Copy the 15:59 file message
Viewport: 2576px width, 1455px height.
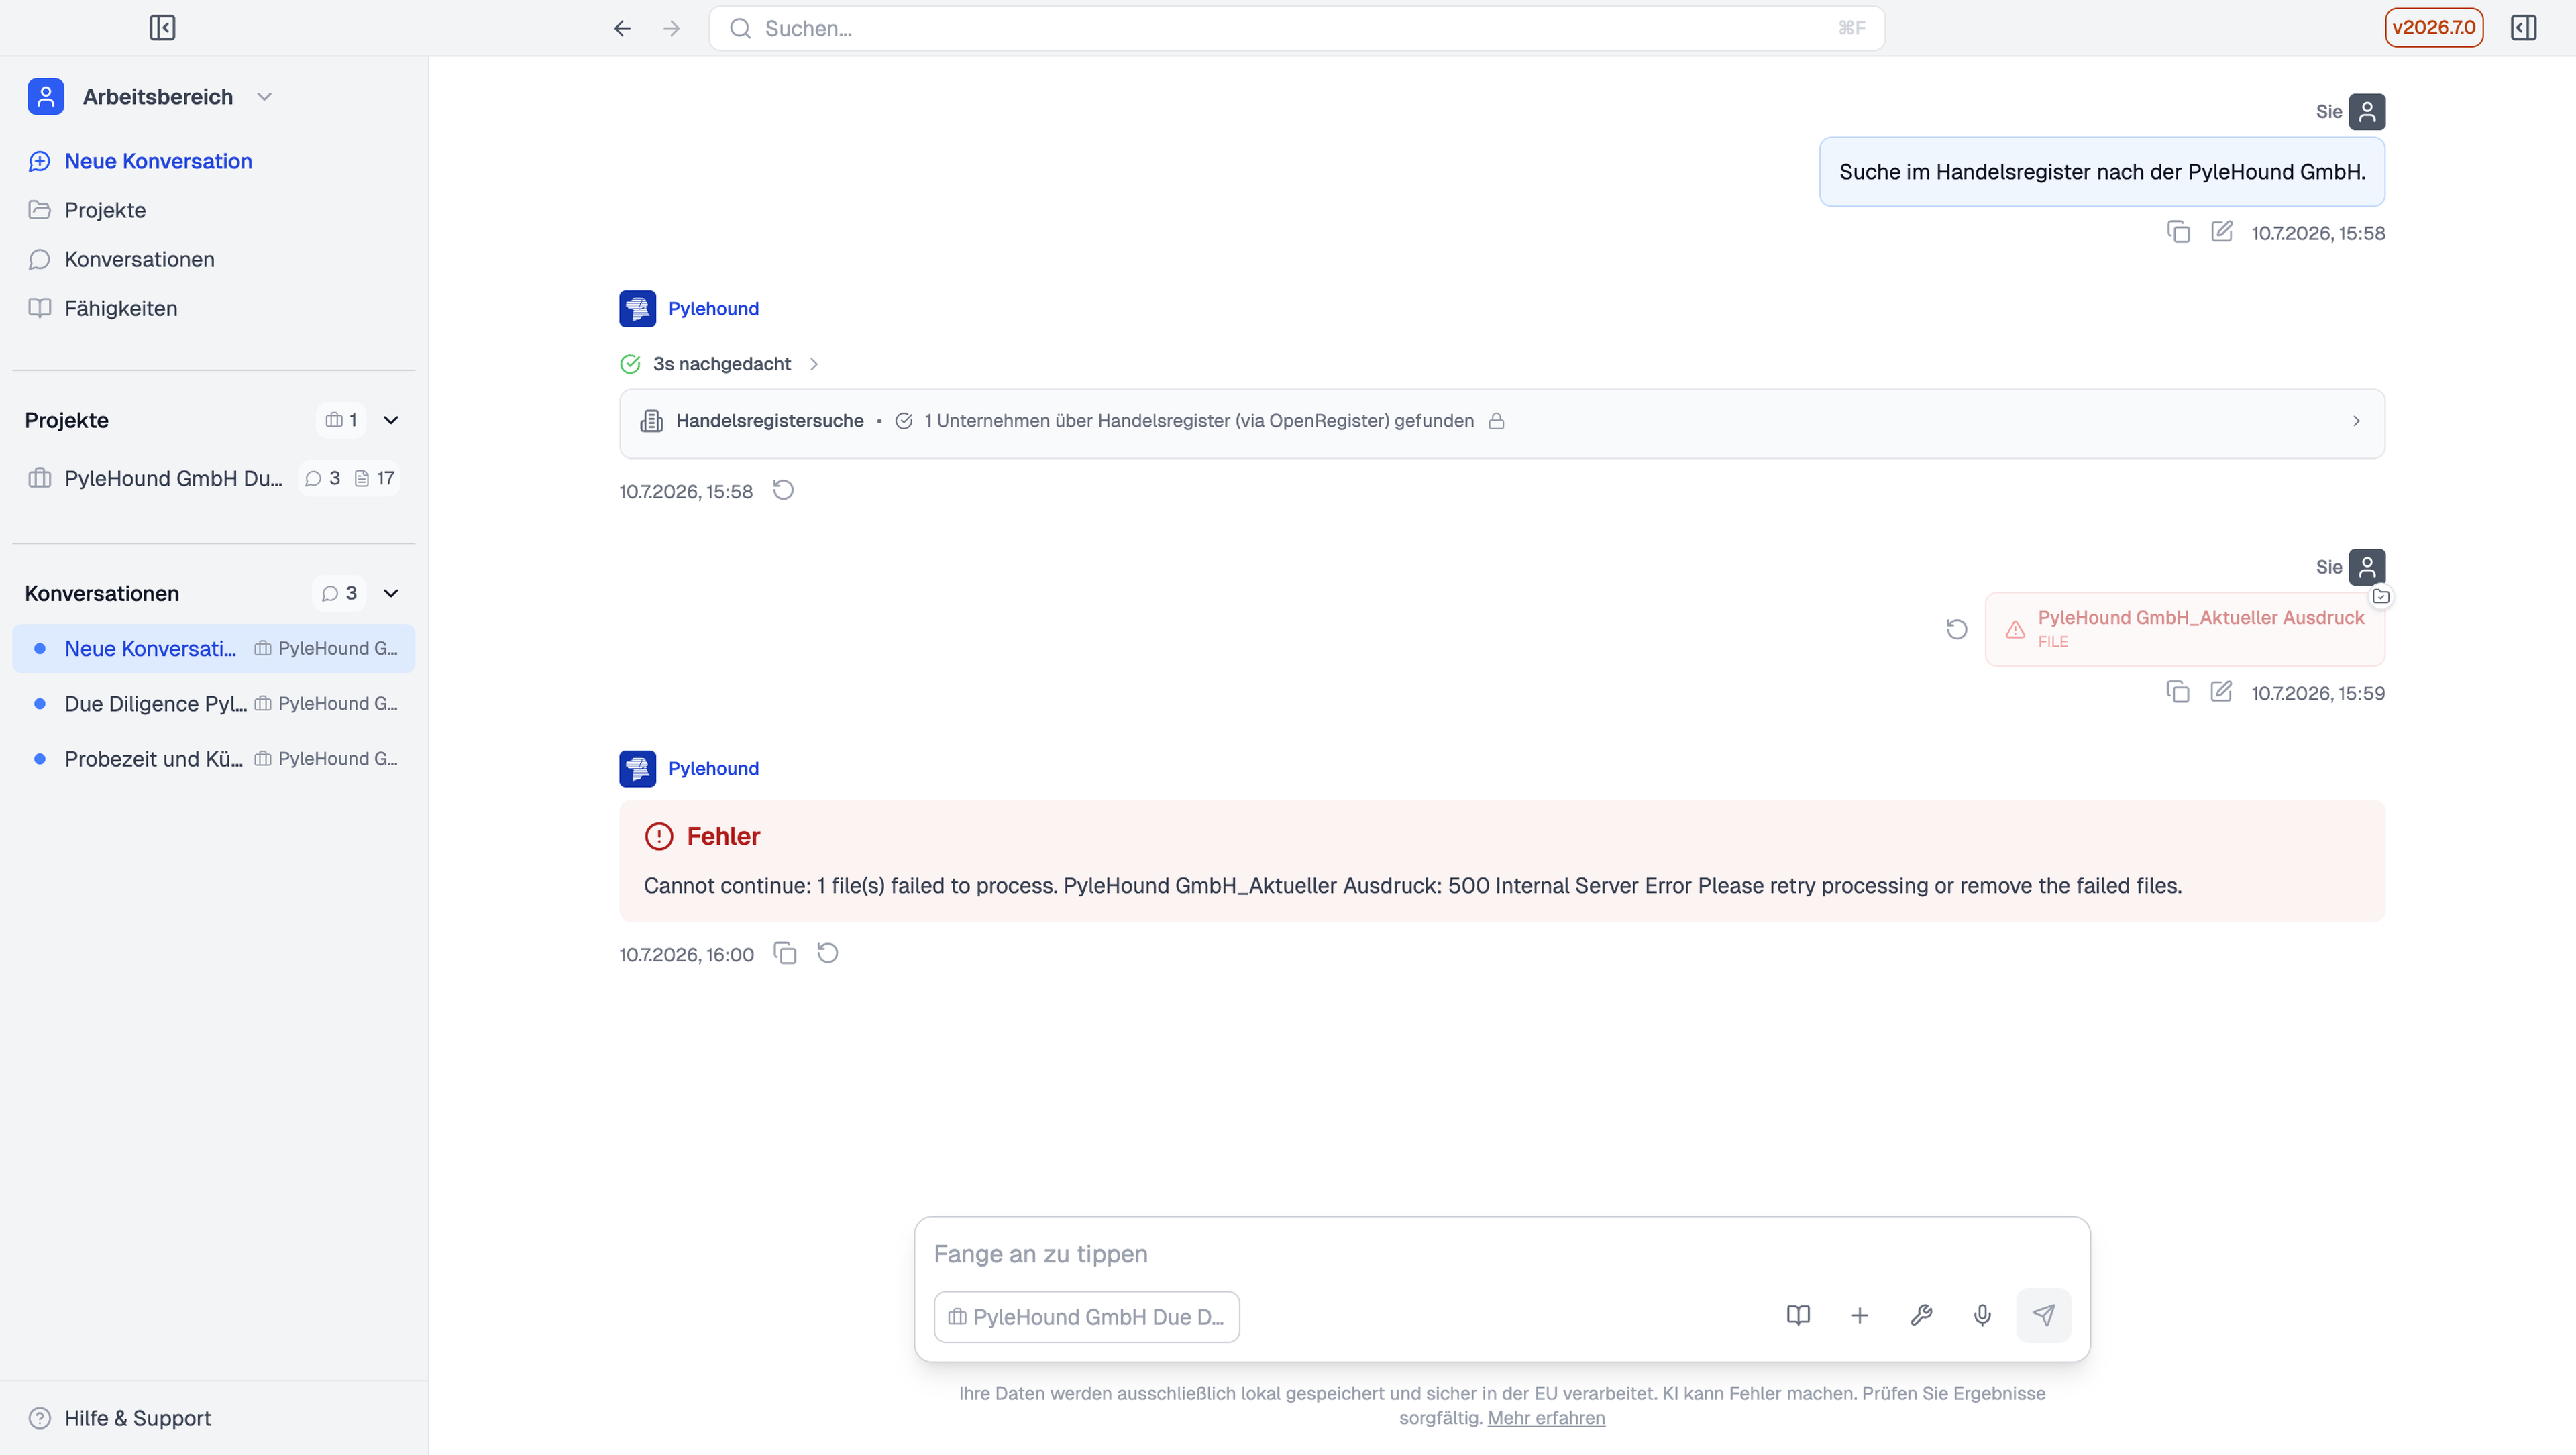click(x=2177, y=692)
